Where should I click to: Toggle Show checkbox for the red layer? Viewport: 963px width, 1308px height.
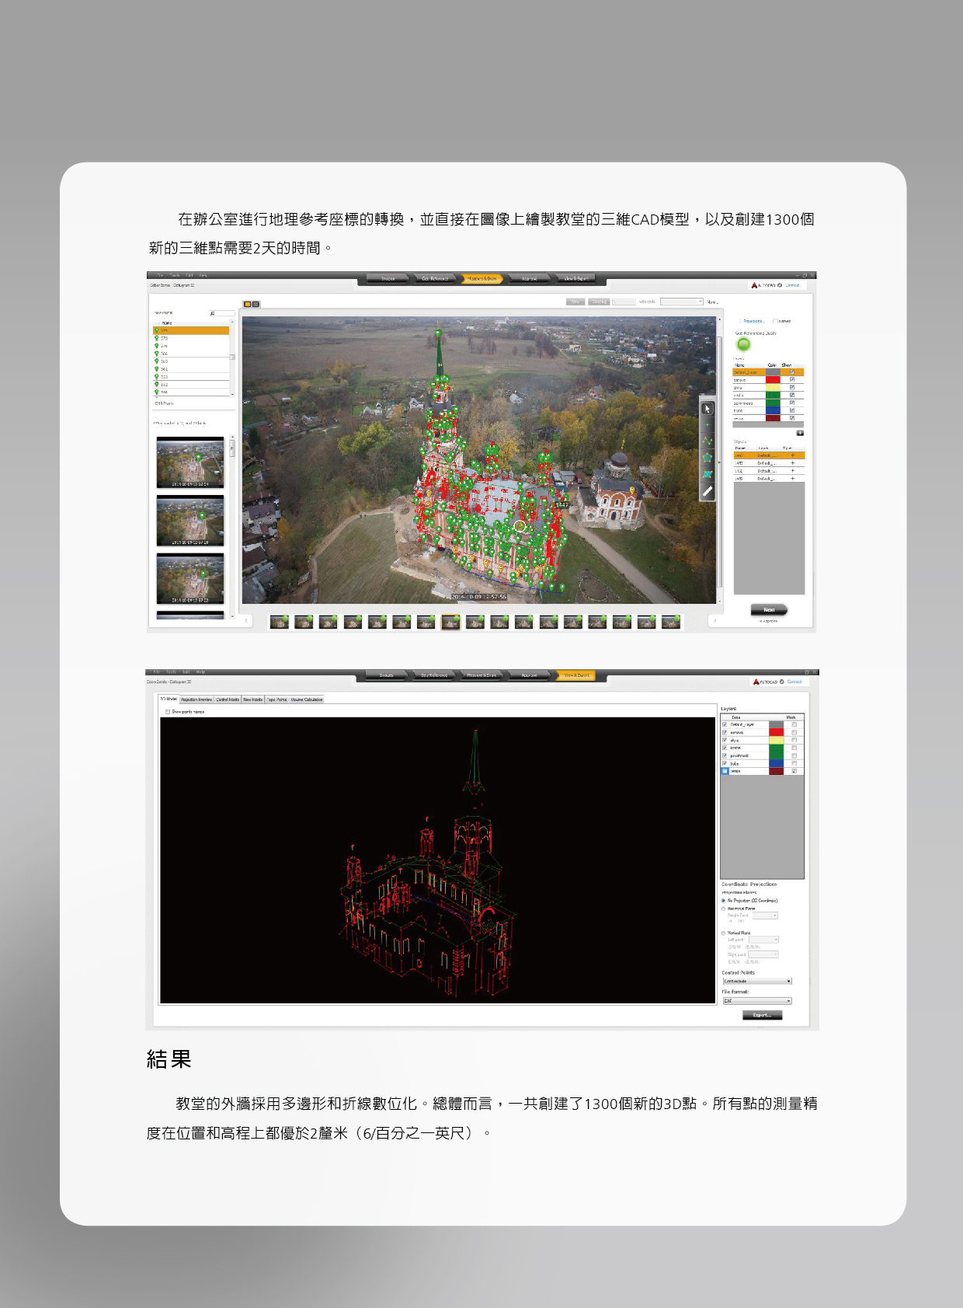click(792, 380)
